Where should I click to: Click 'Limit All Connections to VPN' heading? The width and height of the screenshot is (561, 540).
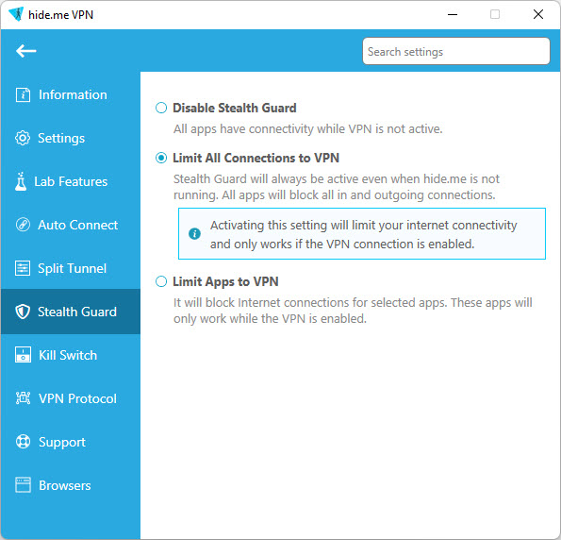256,158
